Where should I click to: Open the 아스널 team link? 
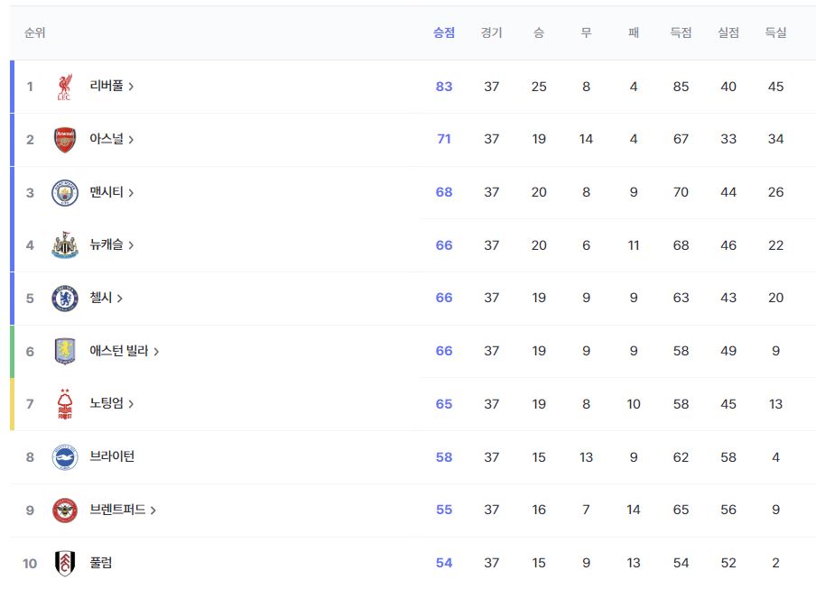107,139
